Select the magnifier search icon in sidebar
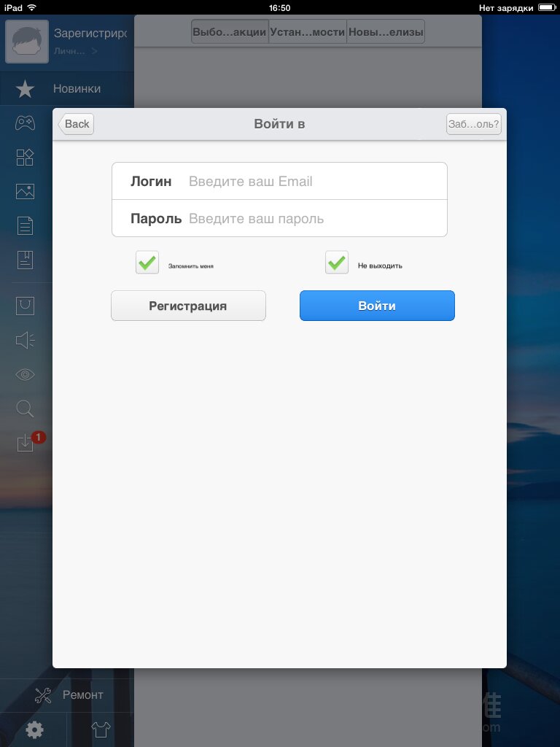560x747 pixels. click(x=25, y=409)
